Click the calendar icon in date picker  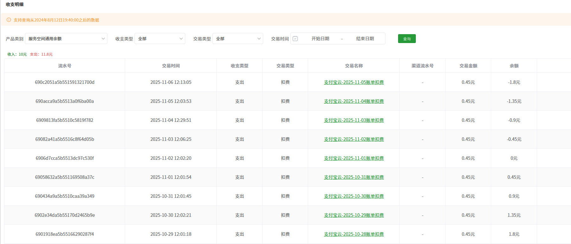click(295, 39)
